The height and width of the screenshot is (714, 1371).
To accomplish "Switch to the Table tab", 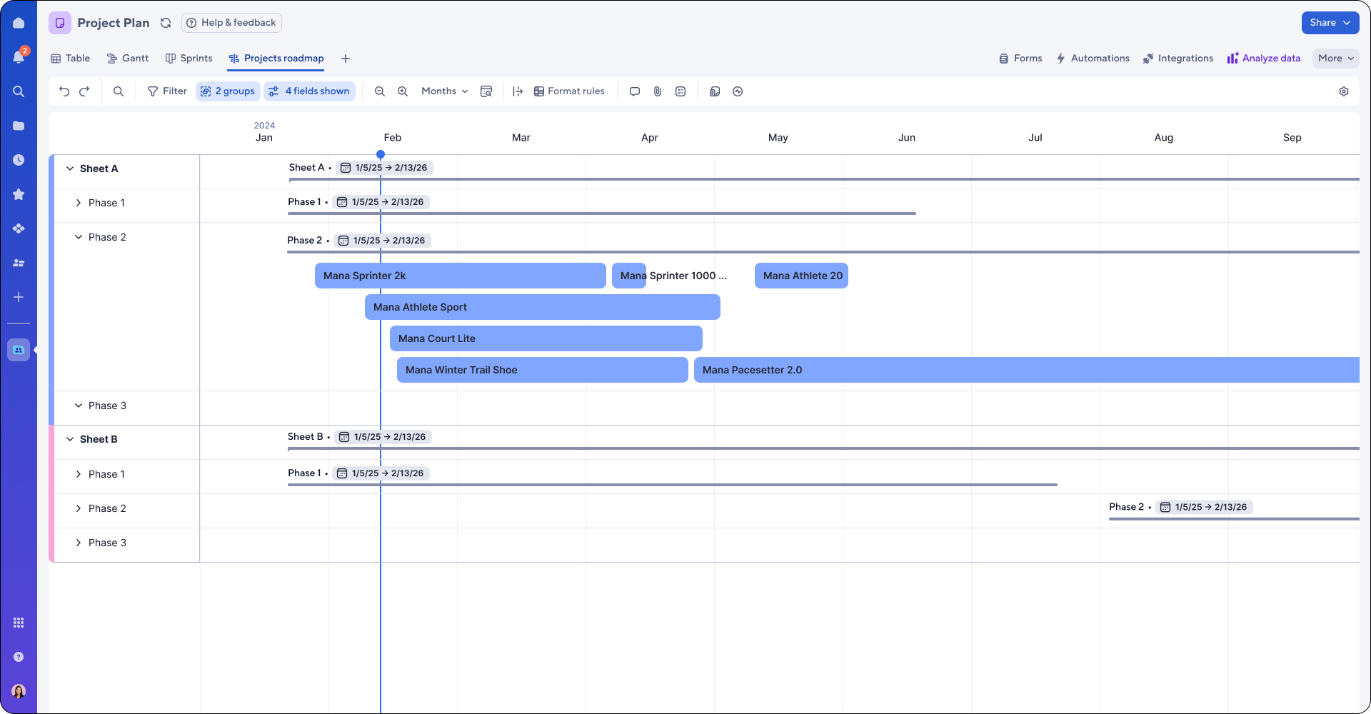I will pos(70,59).
